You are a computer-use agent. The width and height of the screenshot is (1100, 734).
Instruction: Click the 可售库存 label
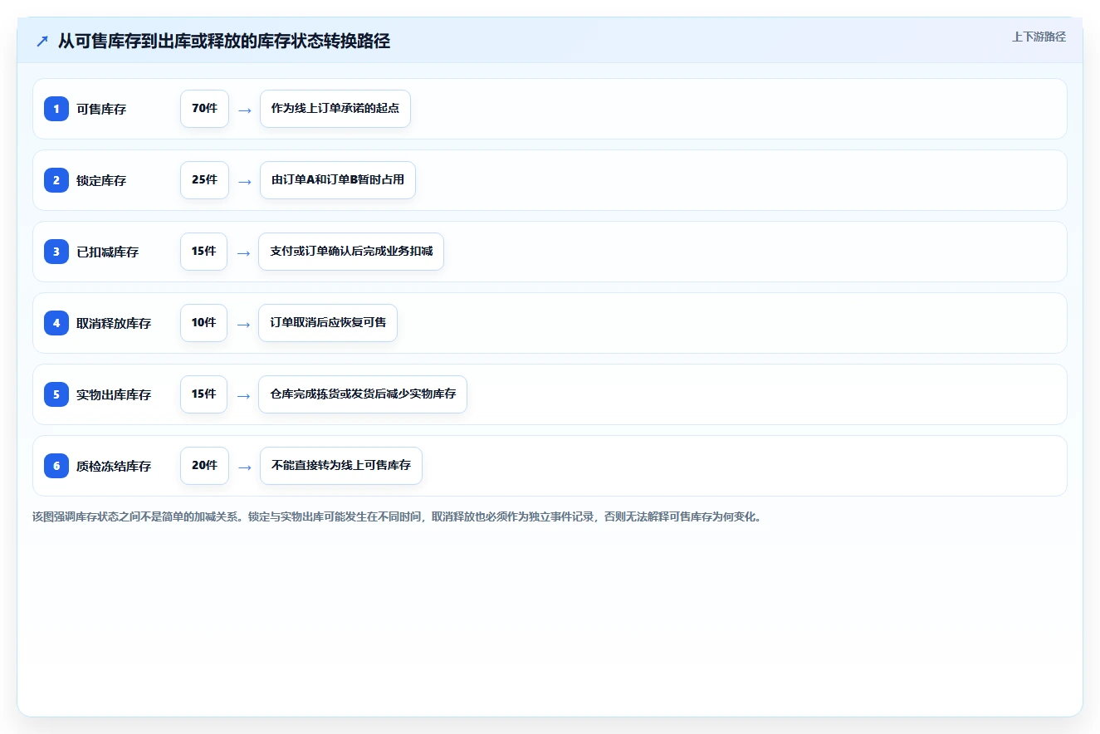101,109
